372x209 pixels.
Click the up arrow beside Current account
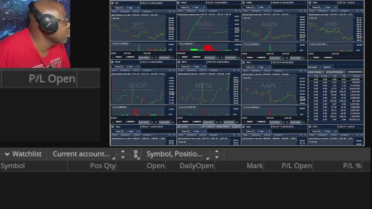pyautogui.click(x=123, y=152)
